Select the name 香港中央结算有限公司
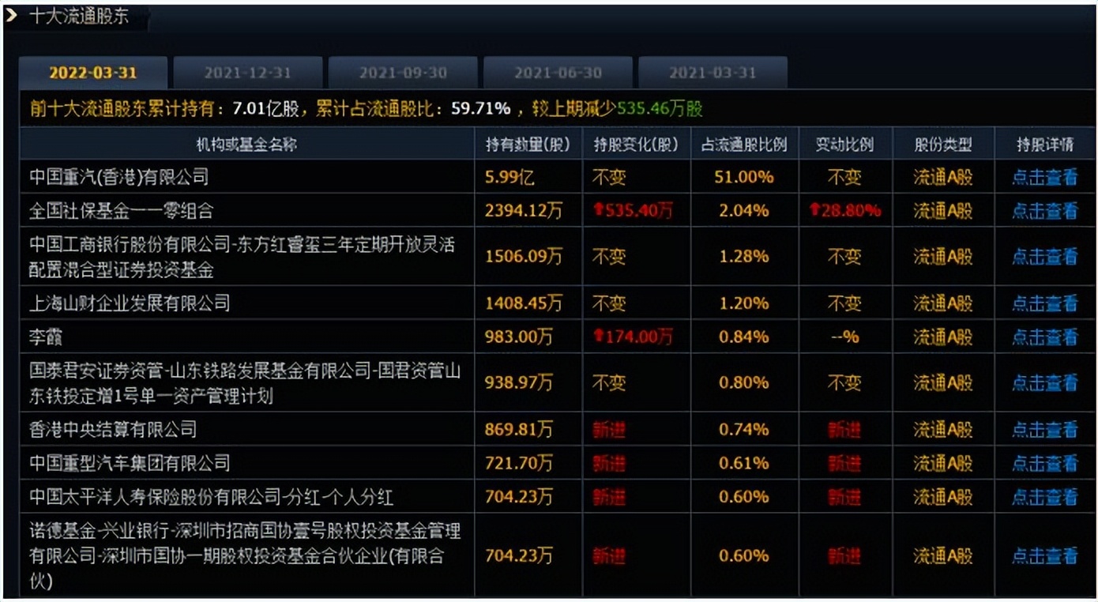This screenshot has height=602, width=1098. tap(113, 430)
